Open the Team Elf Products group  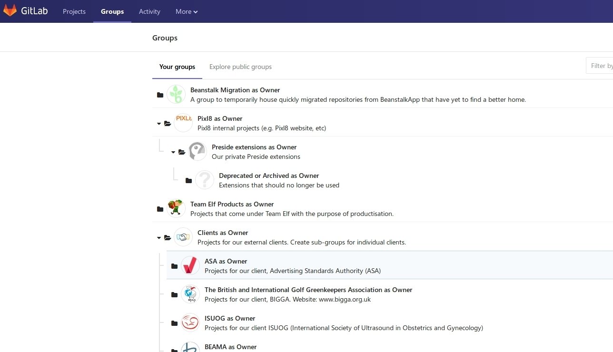232,204
